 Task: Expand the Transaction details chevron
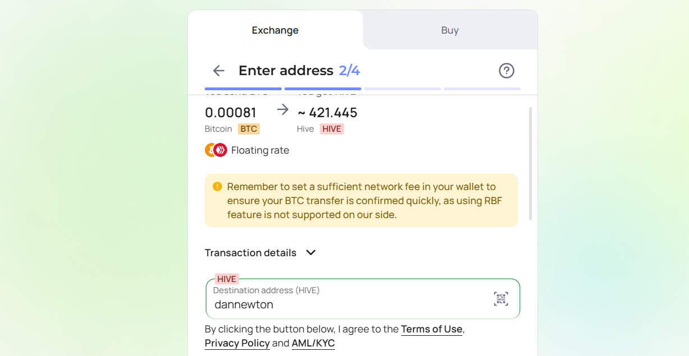click(x=311, y=253)
